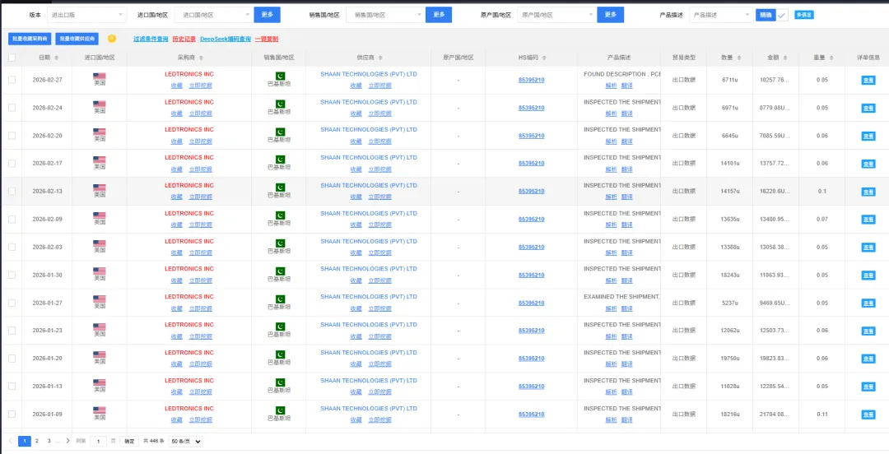
Task: Click the 采购商 column sort icon
Action: [201, 58]
